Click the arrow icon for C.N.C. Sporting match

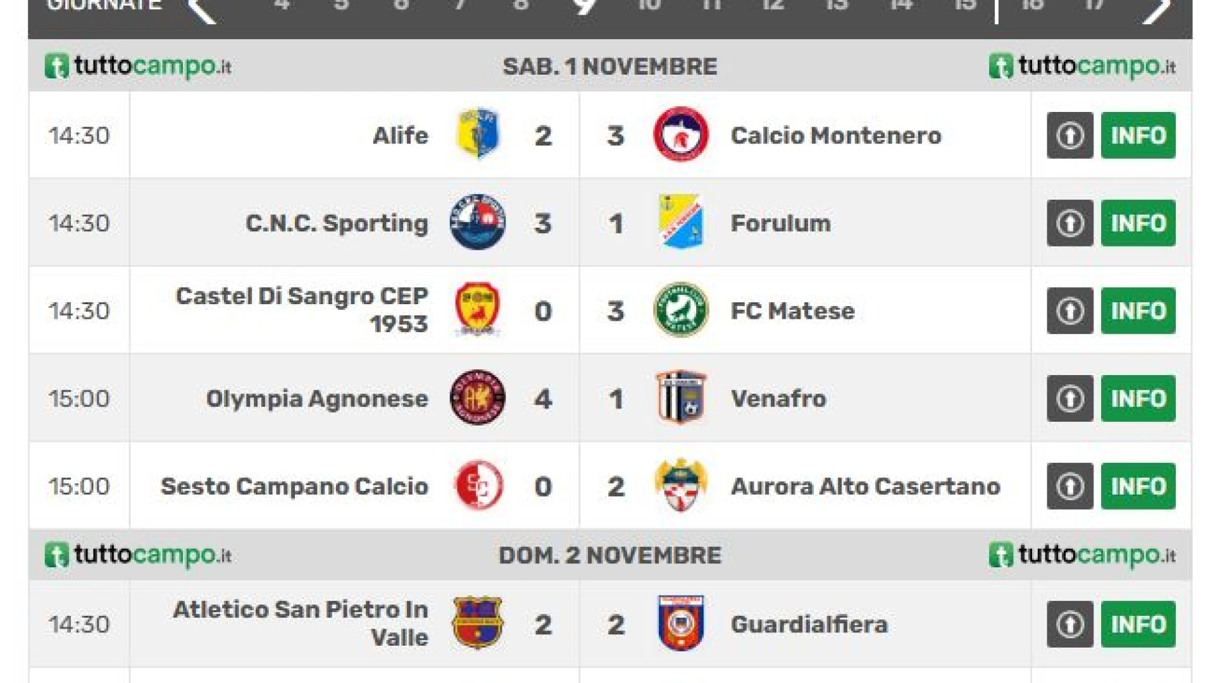tap(1069, 223)
